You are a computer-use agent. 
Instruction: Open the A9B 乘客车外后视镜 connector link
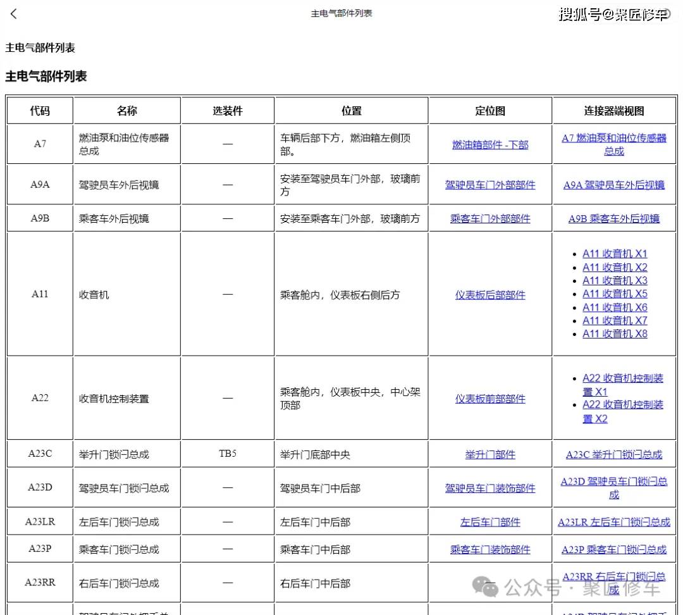click(613, 219)
